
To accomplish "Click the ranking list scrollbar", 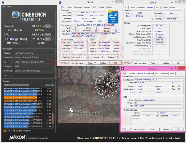I will pos(53,108).
